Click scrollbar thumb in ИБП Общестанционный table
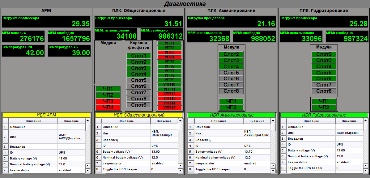The height and width of the screenshot is (178, 370). point(181,127)
